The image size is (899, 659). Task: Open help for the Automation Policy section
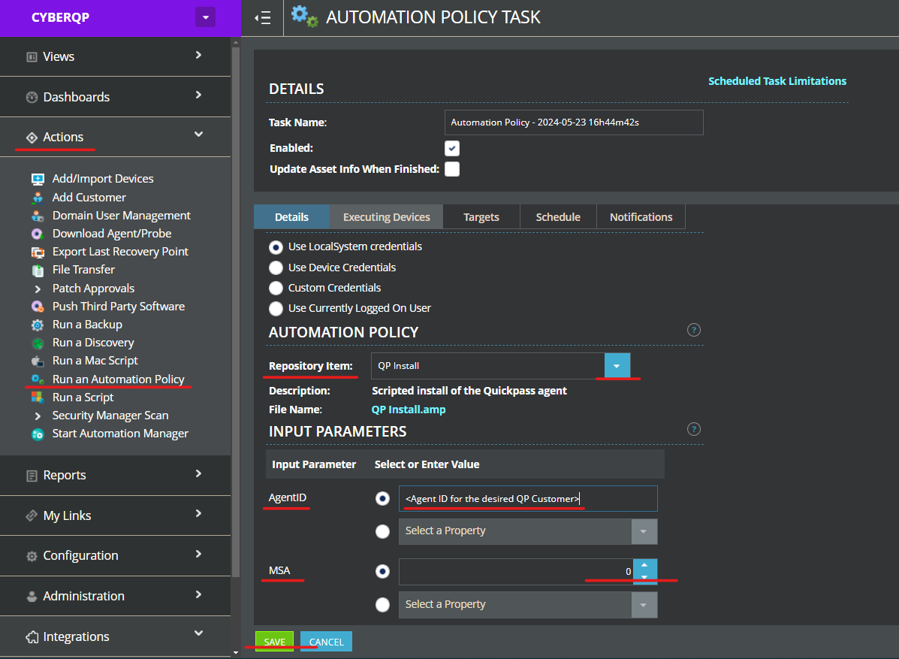pyautogui.click(x=694, y=331)
